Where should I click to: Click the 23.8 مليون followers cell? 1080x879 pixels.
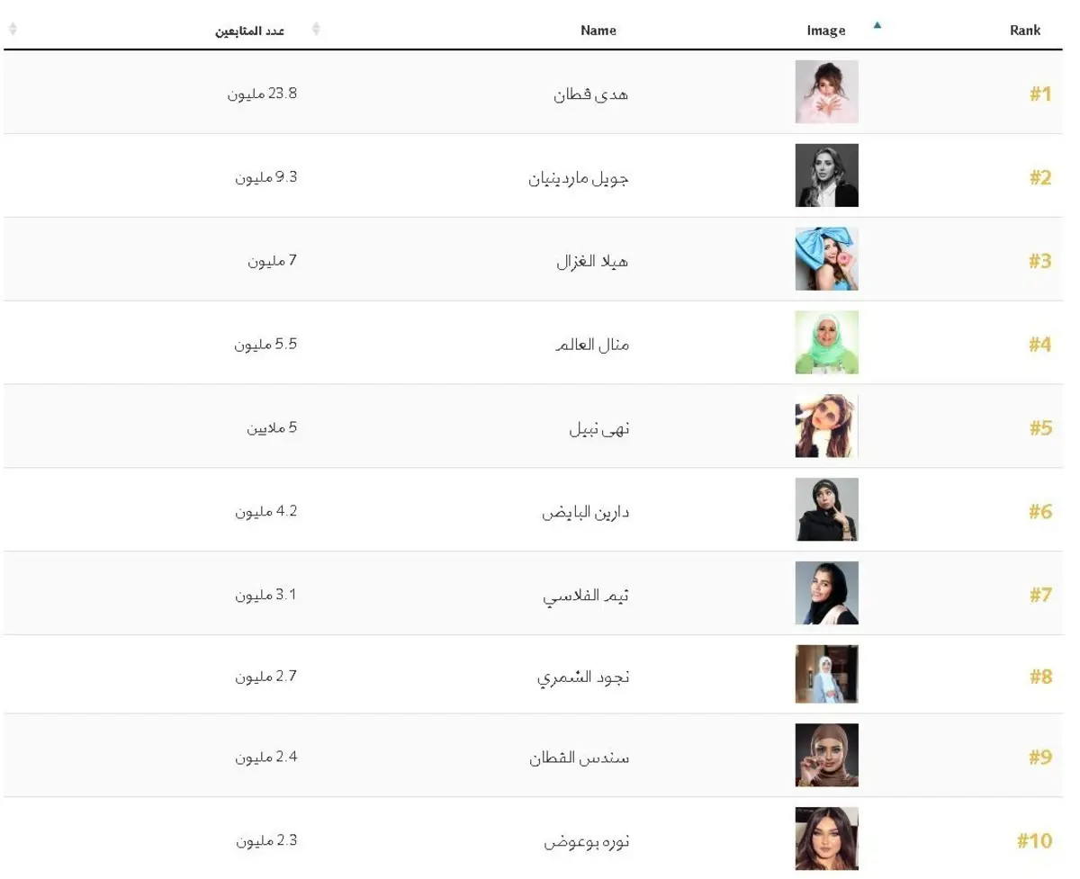pyautogui.click(x=262, y=94)
